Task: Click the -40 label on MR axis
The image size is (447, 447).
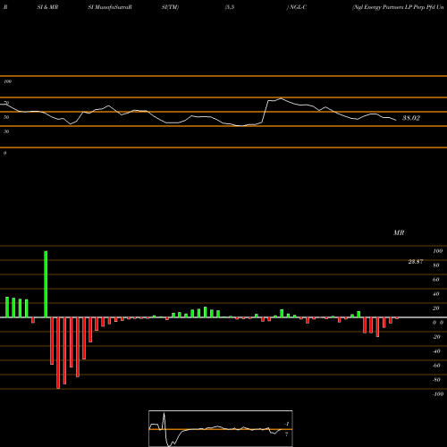Action: coord(436,351)
